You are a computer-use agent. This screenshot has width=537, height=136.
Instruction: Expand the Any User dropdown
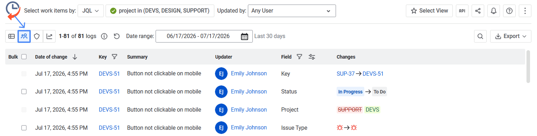pyautogui.click(x=292, y=11)
